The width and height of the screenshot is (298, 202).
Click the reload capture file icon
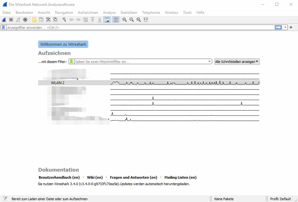[55, 19]
